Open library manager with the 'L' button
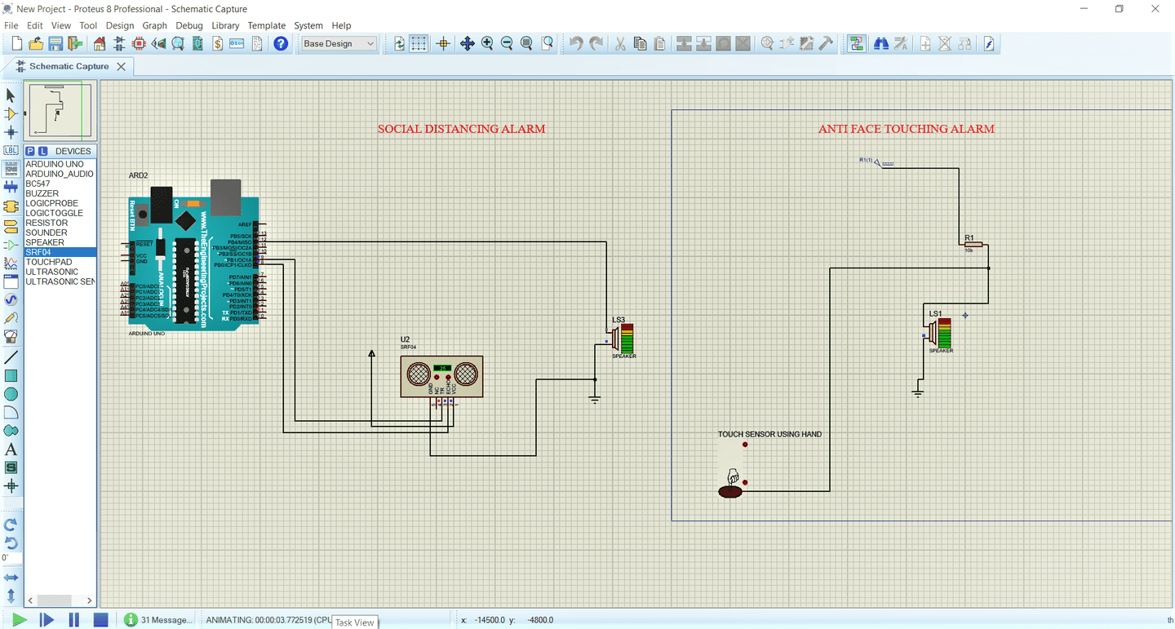This screenshot has width=1175, height=629. tap(42, 152)
